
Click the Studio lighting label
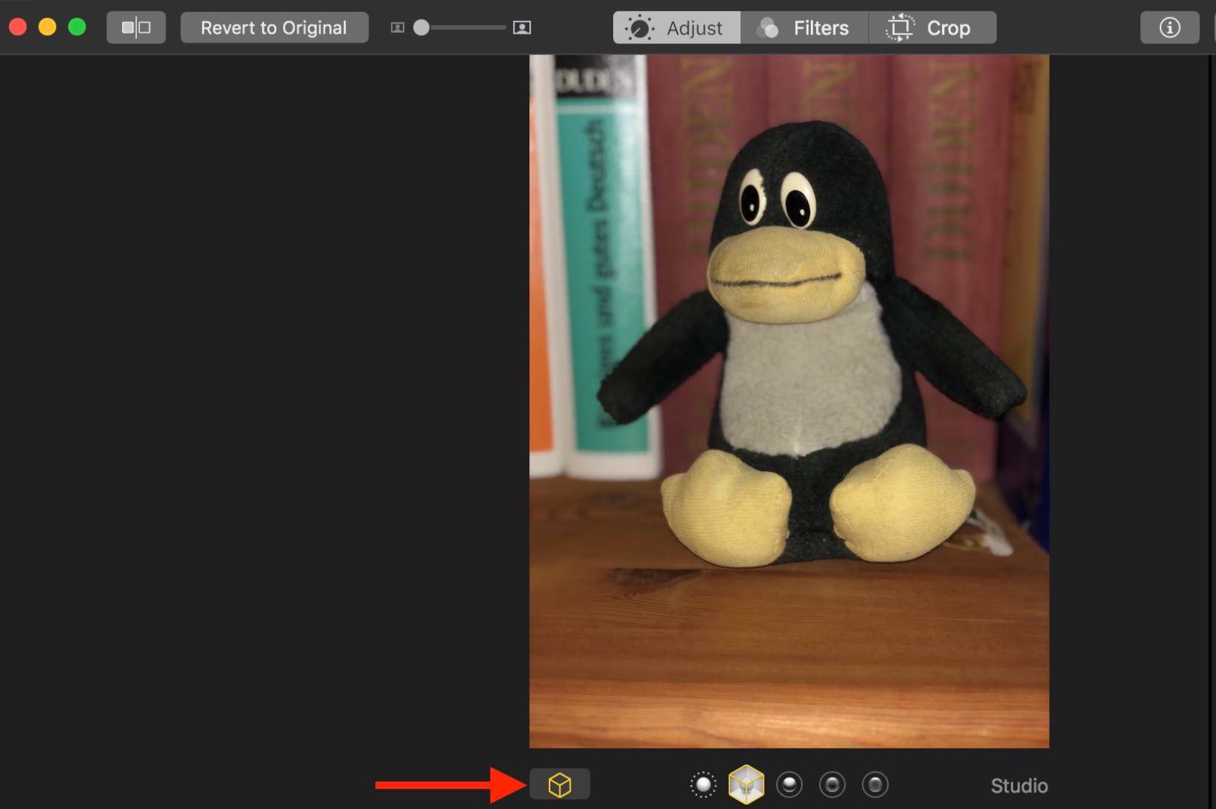1018,785
